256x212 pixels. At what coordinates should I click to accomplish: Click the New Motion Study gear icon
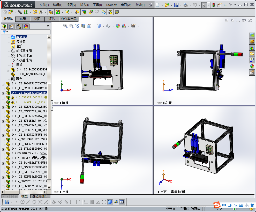[x=77, y=12]
